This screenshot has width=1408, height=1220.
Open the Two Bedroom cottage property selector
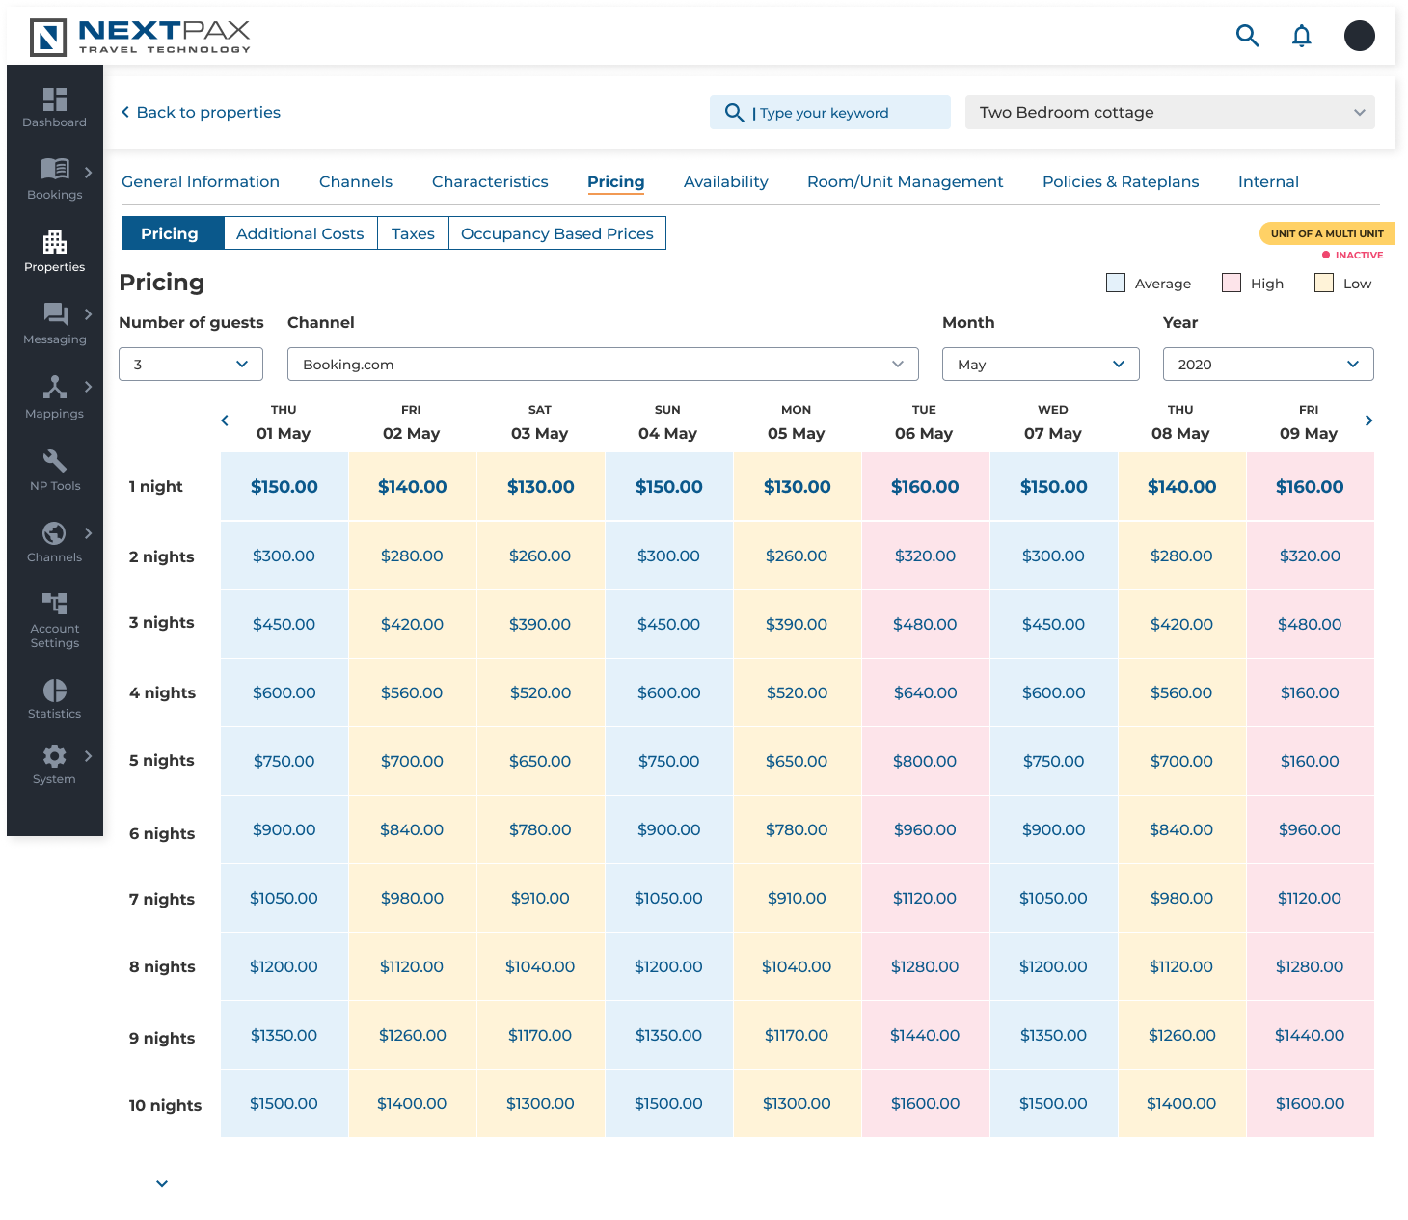1169,112
